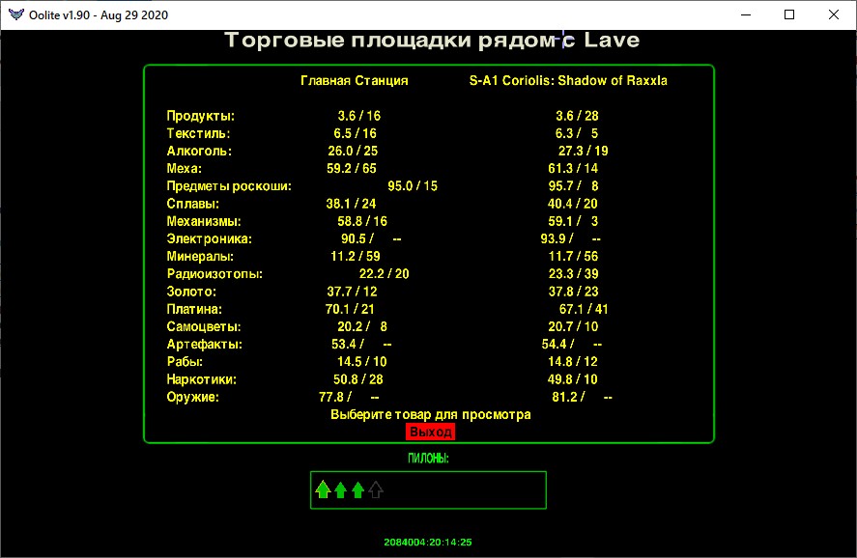Click the third green pylon arrow
857x558 pixels.
coord(357,489)
